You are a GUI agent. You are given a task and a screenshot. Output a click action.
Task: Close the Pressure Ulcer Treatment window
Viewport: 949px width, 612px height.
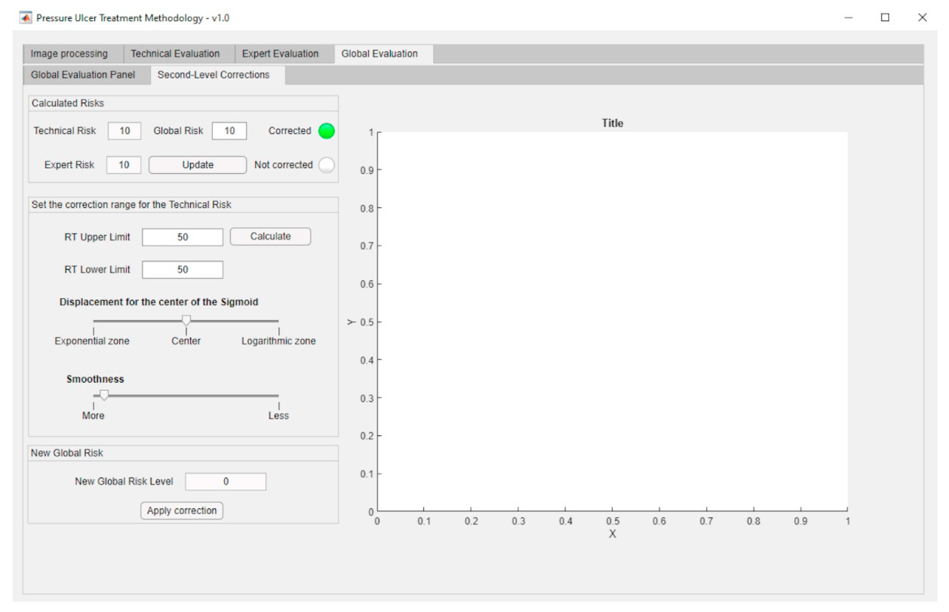[x=922, y=18]
